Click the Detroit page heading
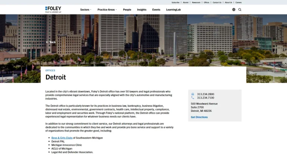The width and height of the screenshot is (287, 161). coord(56,77)
